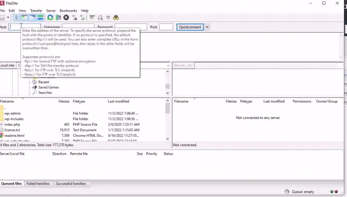Select the readme.html file

(x=14, y=135)
